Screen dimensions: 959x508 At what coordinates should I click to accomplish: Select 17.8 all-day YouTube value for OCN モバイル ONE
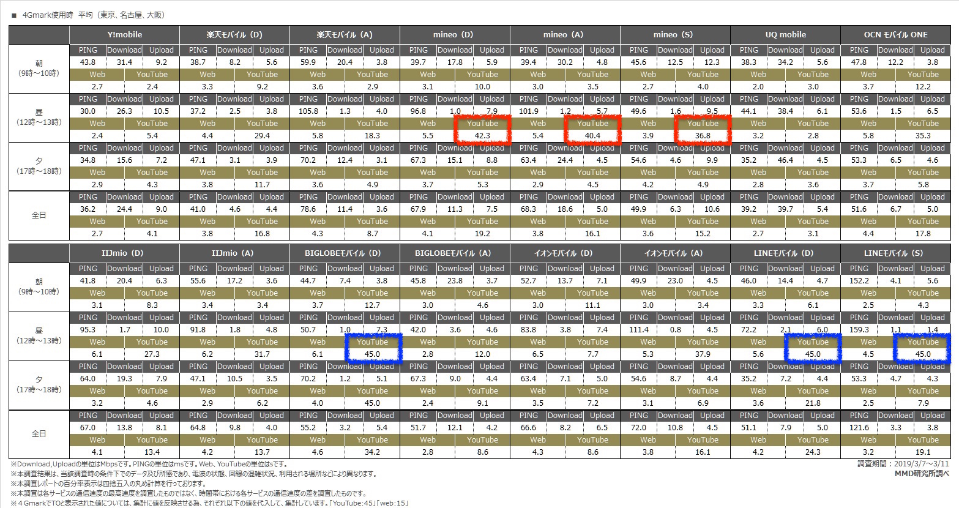[923, 234]
